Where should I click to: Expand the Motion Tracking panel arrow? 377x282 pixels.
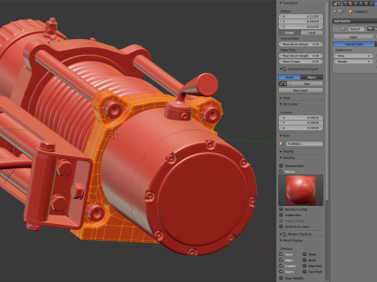point(281,234)
